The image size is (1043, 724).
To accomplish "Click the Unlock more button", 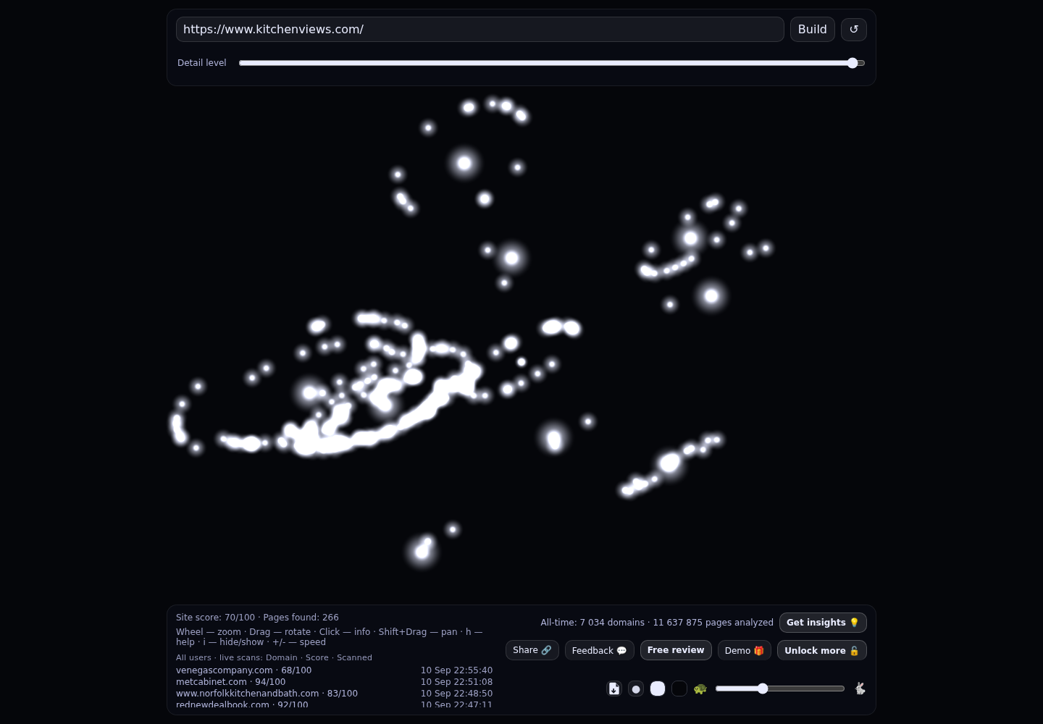I will tap(822, 650).
